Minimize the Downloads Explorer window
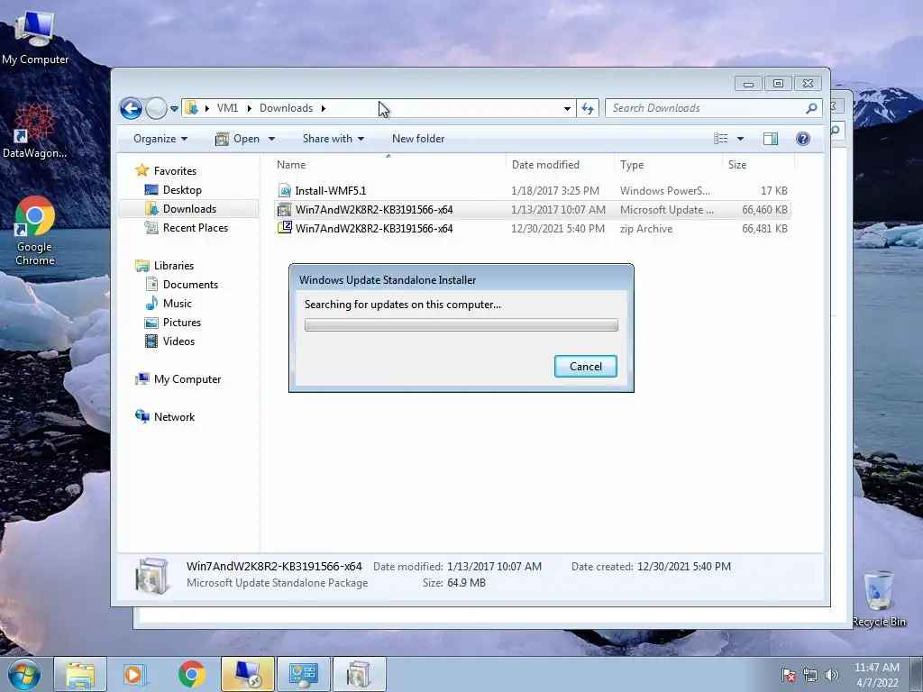 click(748, 84)
